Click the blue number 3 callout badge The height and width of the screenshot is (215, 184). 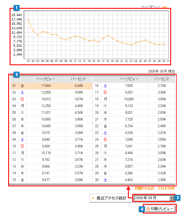(178, 198)
